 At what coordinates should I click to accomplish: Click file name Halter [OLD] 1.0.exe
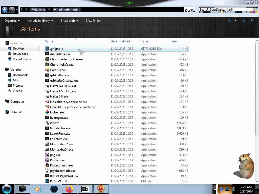[x=63, y=86]
